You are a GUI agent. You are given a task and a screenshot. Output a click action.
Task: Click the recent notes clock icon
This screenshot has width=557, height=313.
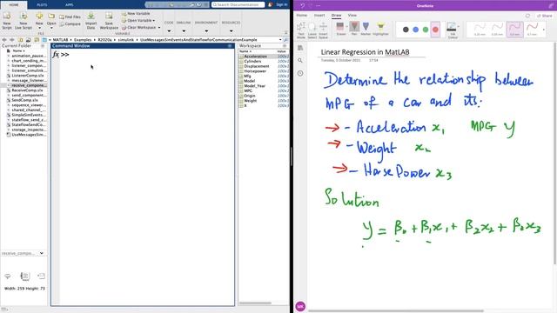click(x=300, y=73)
